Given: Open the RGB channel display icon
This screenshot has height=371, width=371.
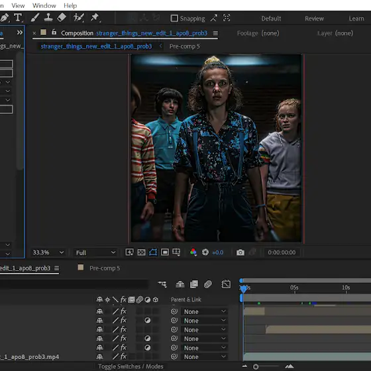Looking at the screenshot, I should pos(193,252).
